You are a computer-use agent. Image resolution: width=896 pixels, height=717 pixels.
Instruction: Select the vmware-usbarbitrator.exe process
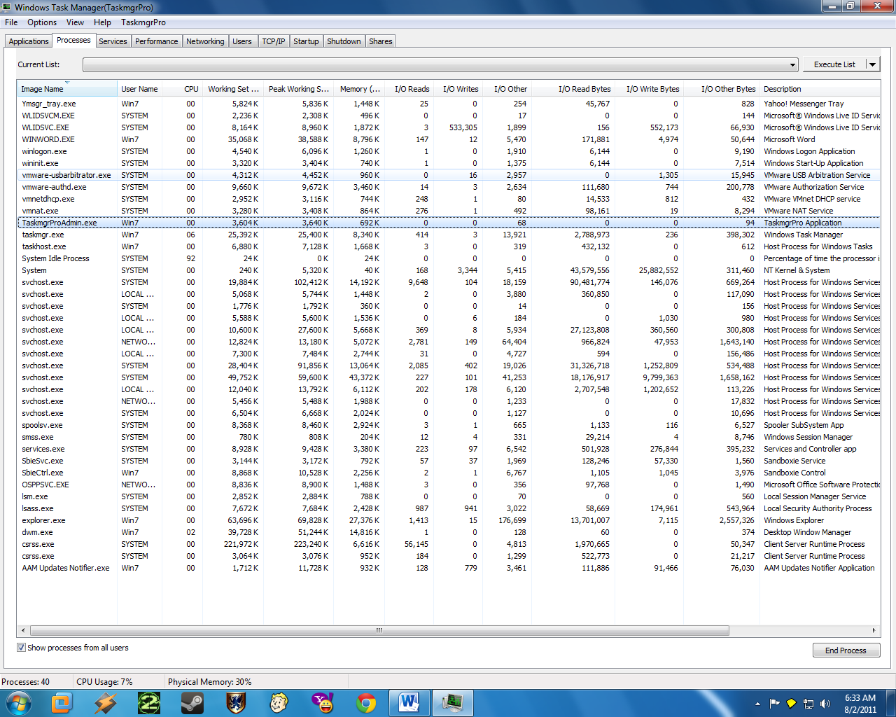point(449,175)
